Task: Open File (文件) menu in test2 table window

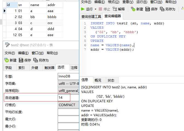Action: click(x=10, y=53)
